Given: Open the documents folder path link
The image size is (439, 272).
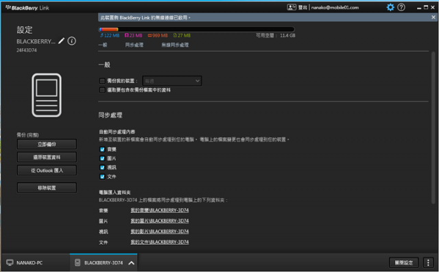Looking at the screenshot, I should click(x=160, y=242).
